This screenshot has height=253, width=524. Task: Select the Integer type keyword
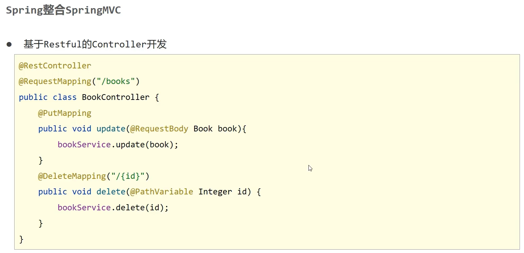pos(215,192)
